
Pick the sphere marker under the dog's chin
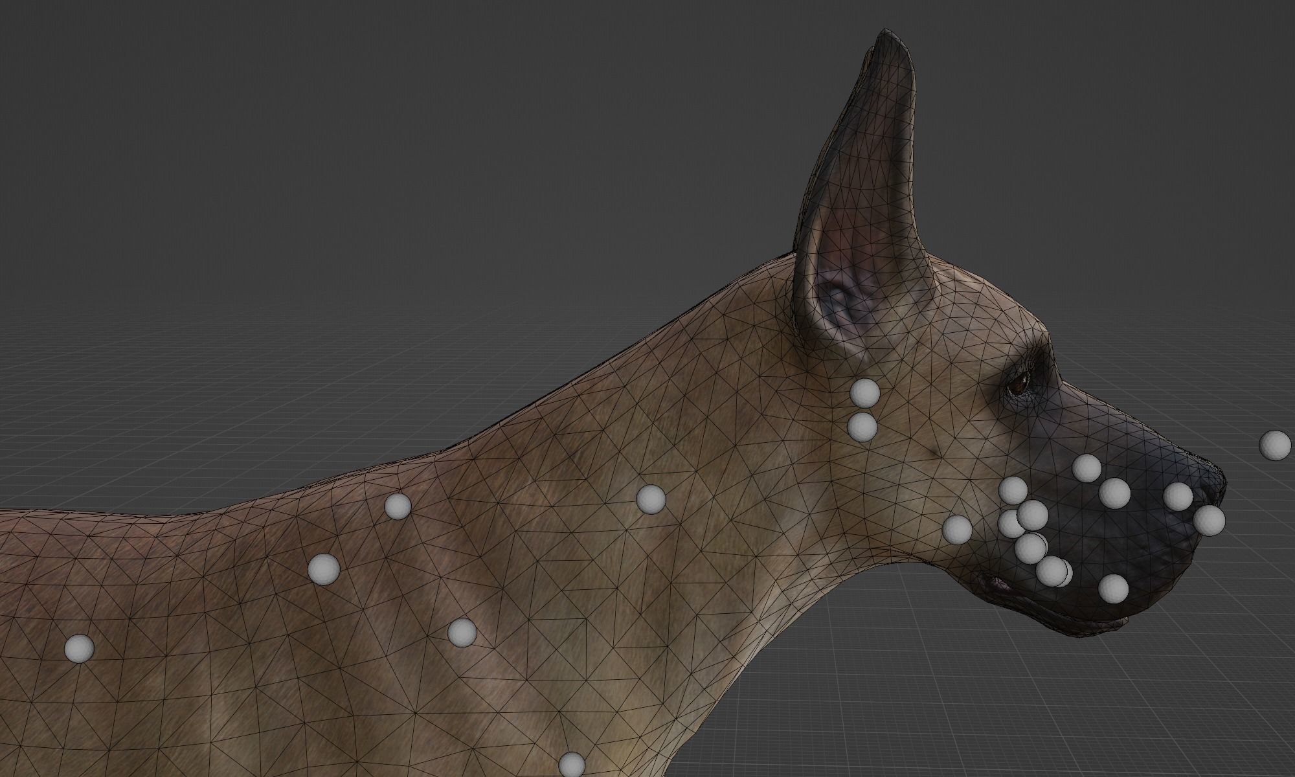(x=1114, y=588)
